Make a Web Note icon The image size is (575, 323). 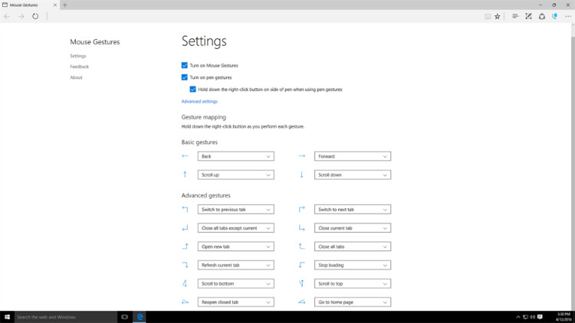(528, 16)
